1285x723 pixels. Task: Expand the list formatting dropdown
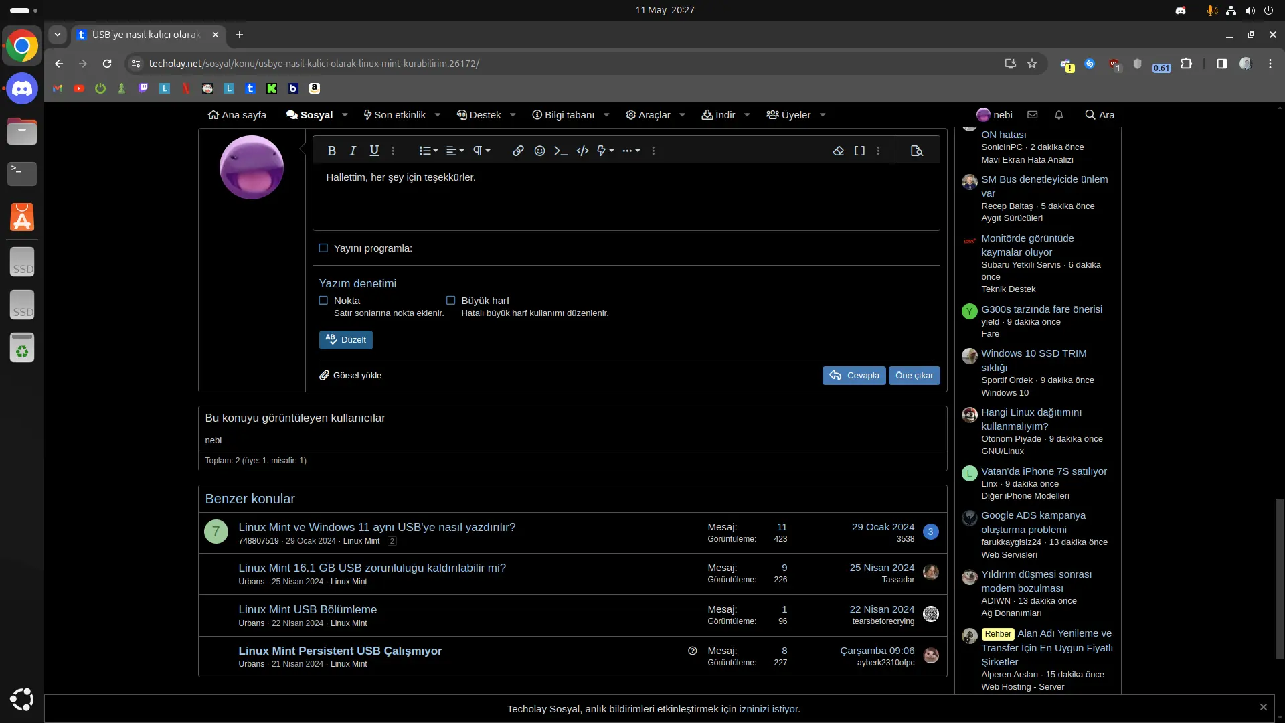pyautogui.click(x=428, y=151)
